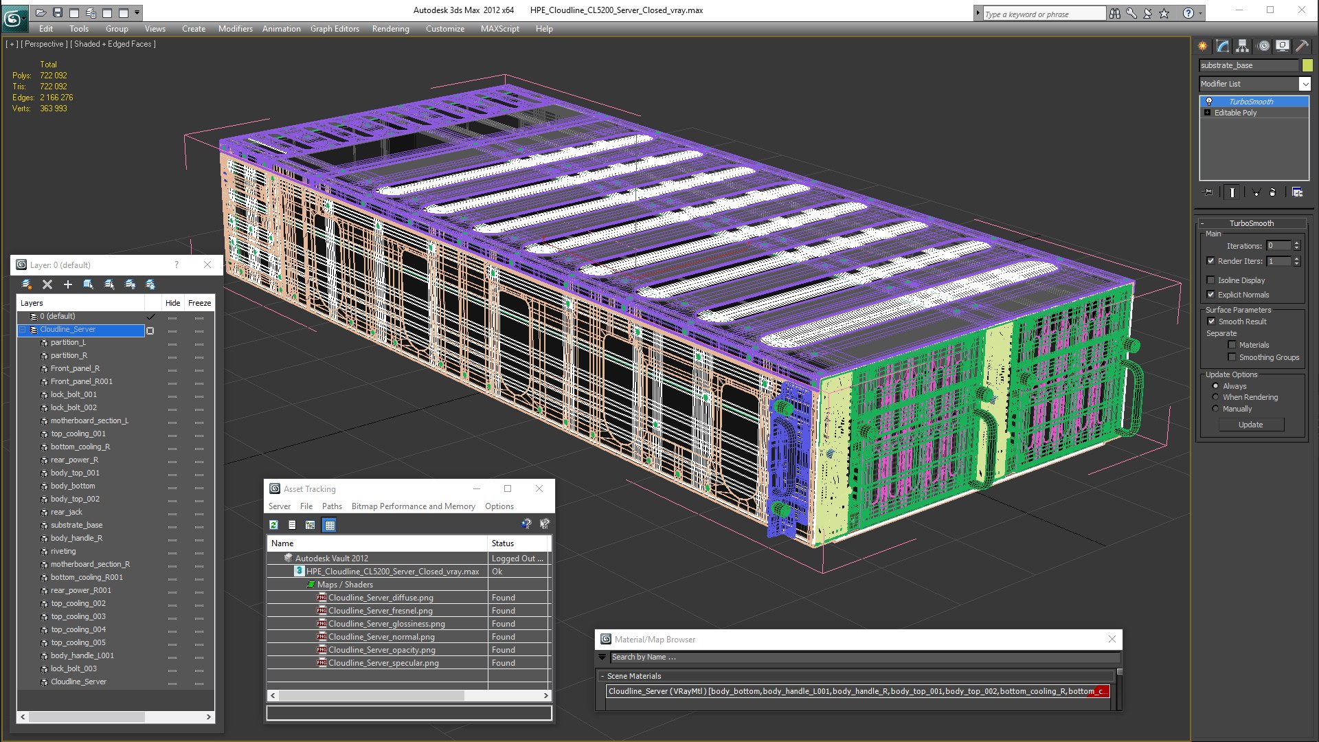This screenshot has width=1319, height=742.
Task: Enable Separate by Materials checkbox
Action: click(x=1232, y=345)
